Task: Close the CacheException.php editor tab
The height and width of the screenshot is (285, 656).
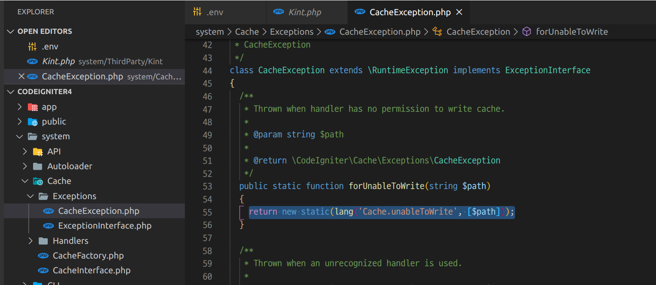Action: pyautogui.click(x=459, y=12)
